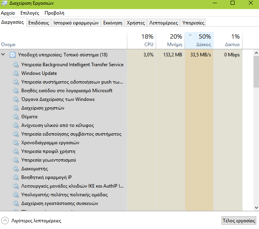Click gear icon beside Λειτουργικές μονάδες κλειδιών IKE
This screenshot has height=229, width=259.
point(16,186)
